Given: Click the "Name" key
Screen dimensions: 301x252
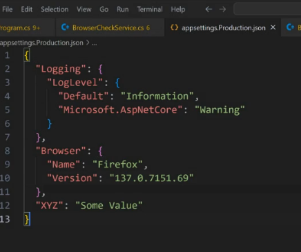Looking at the screenshot, I should pyautogui.click(x=64, y=165).
